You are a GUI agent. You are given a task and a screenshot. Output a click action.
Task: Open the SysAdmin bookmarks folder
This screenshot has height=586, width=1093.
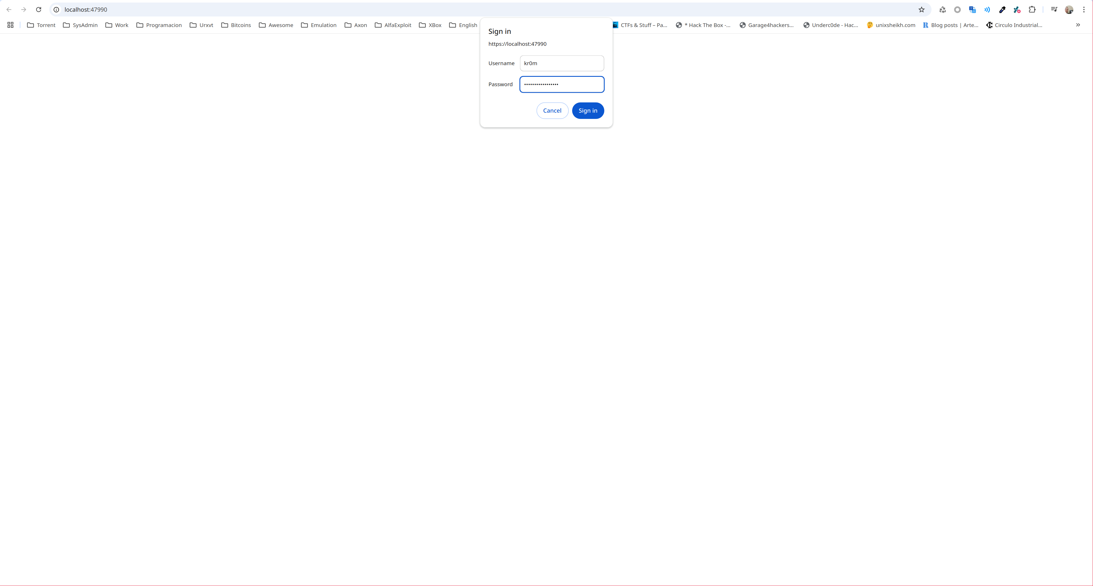[80, 25]
